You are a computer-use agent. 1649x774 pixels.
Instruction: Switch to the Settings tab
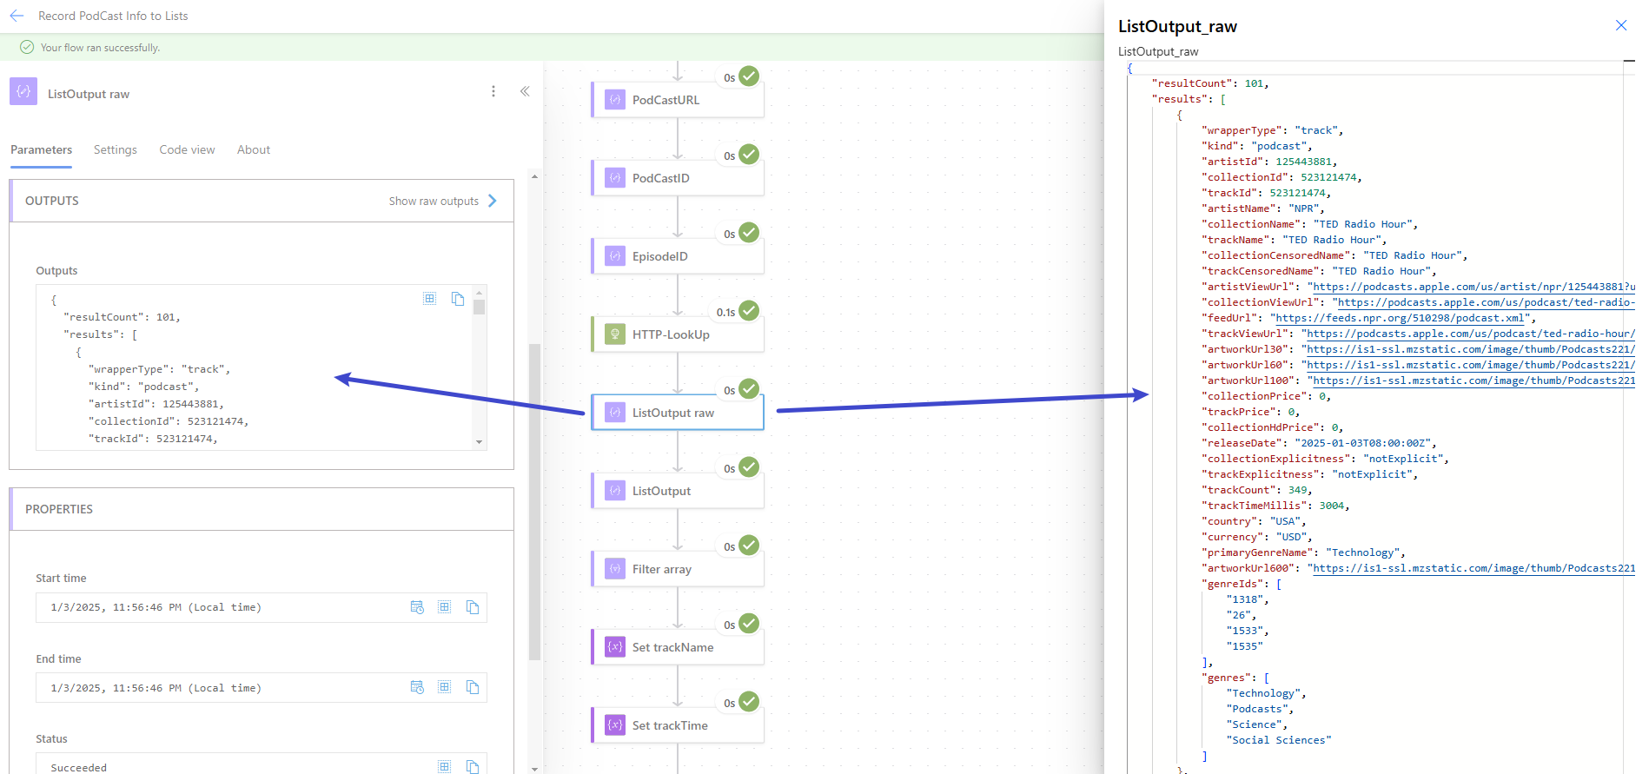point(116,149)
